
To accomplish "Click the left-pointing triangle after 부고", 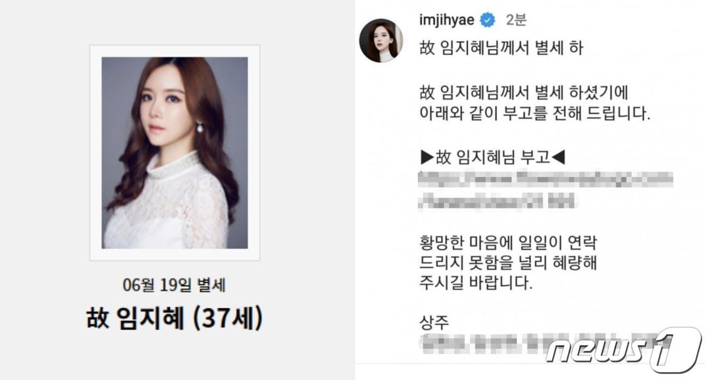I will pyautogui.click(x=559, y=159).
